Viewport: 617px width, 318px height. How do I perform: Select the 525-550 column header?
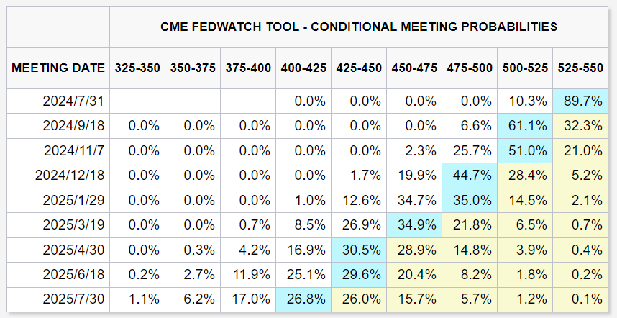coord(580,68)
